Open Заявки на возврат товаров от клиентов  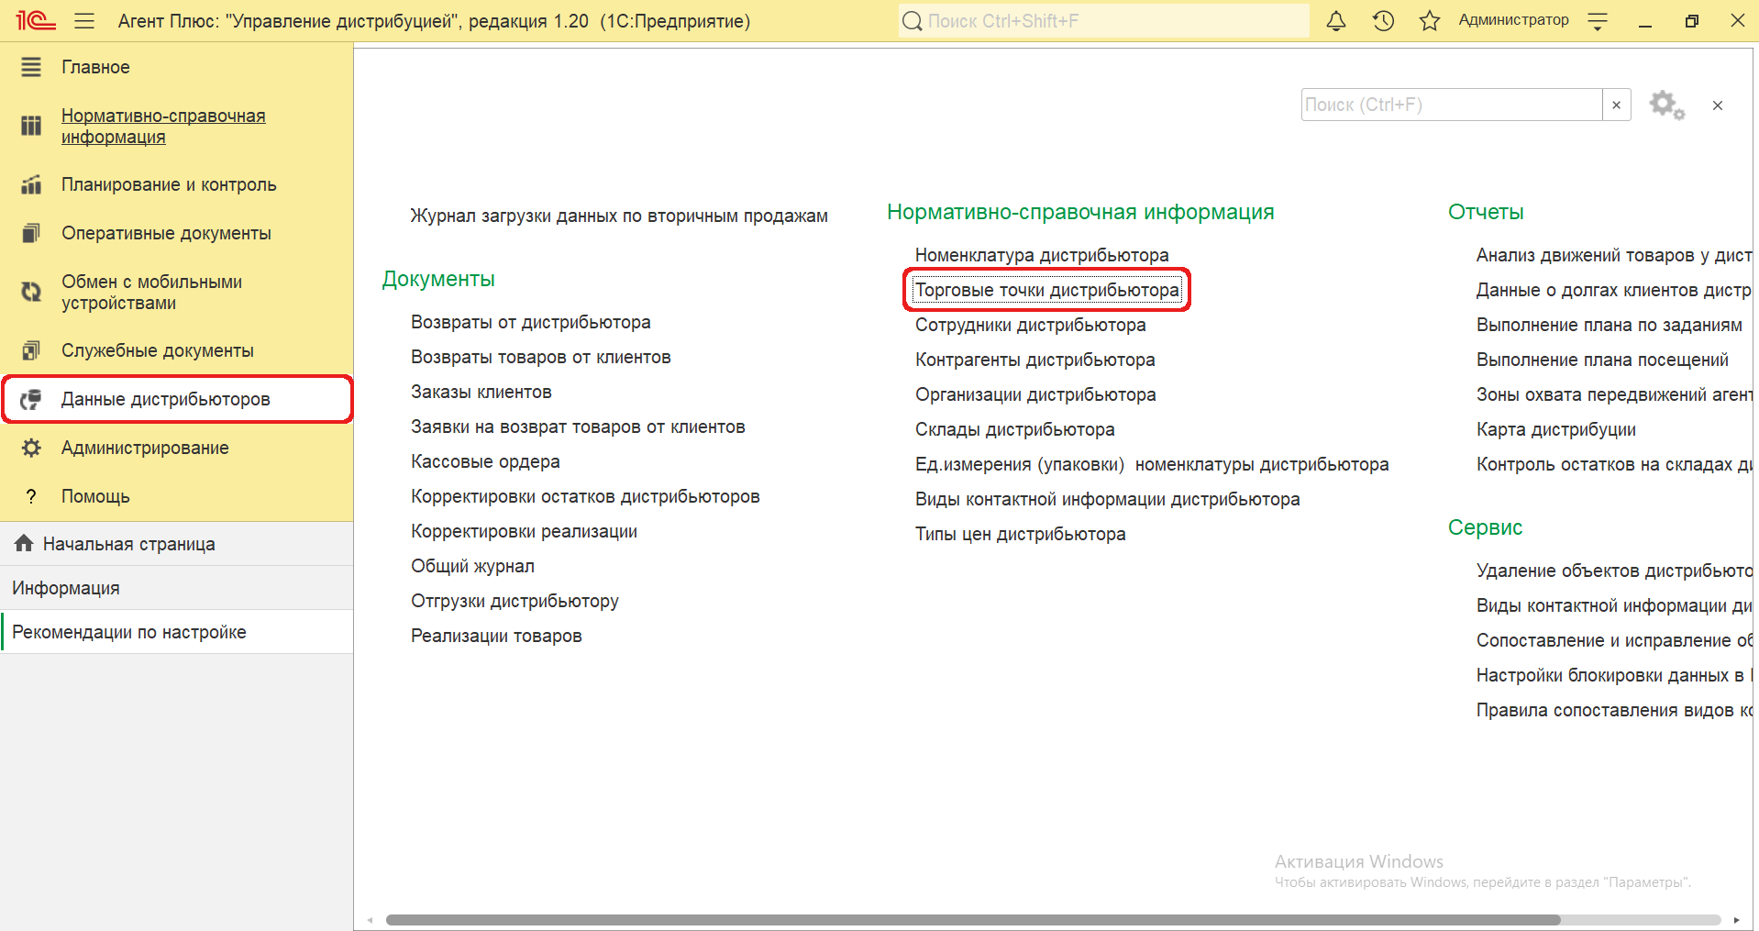point(578,427)
